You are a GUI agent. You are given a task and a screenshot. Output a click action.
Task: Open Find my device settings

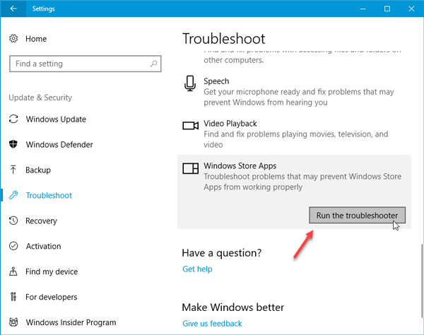click(x=52, y=271)
